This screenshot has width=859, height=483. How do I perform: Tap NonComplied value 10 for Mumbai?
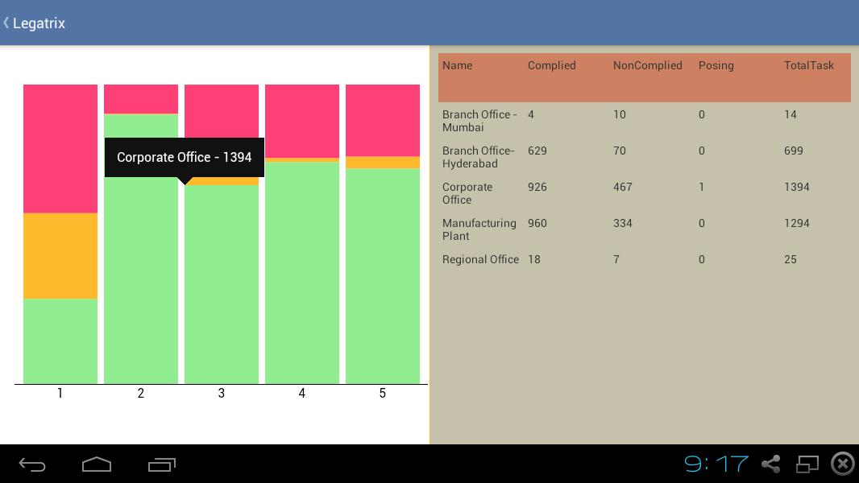[619, 115]
